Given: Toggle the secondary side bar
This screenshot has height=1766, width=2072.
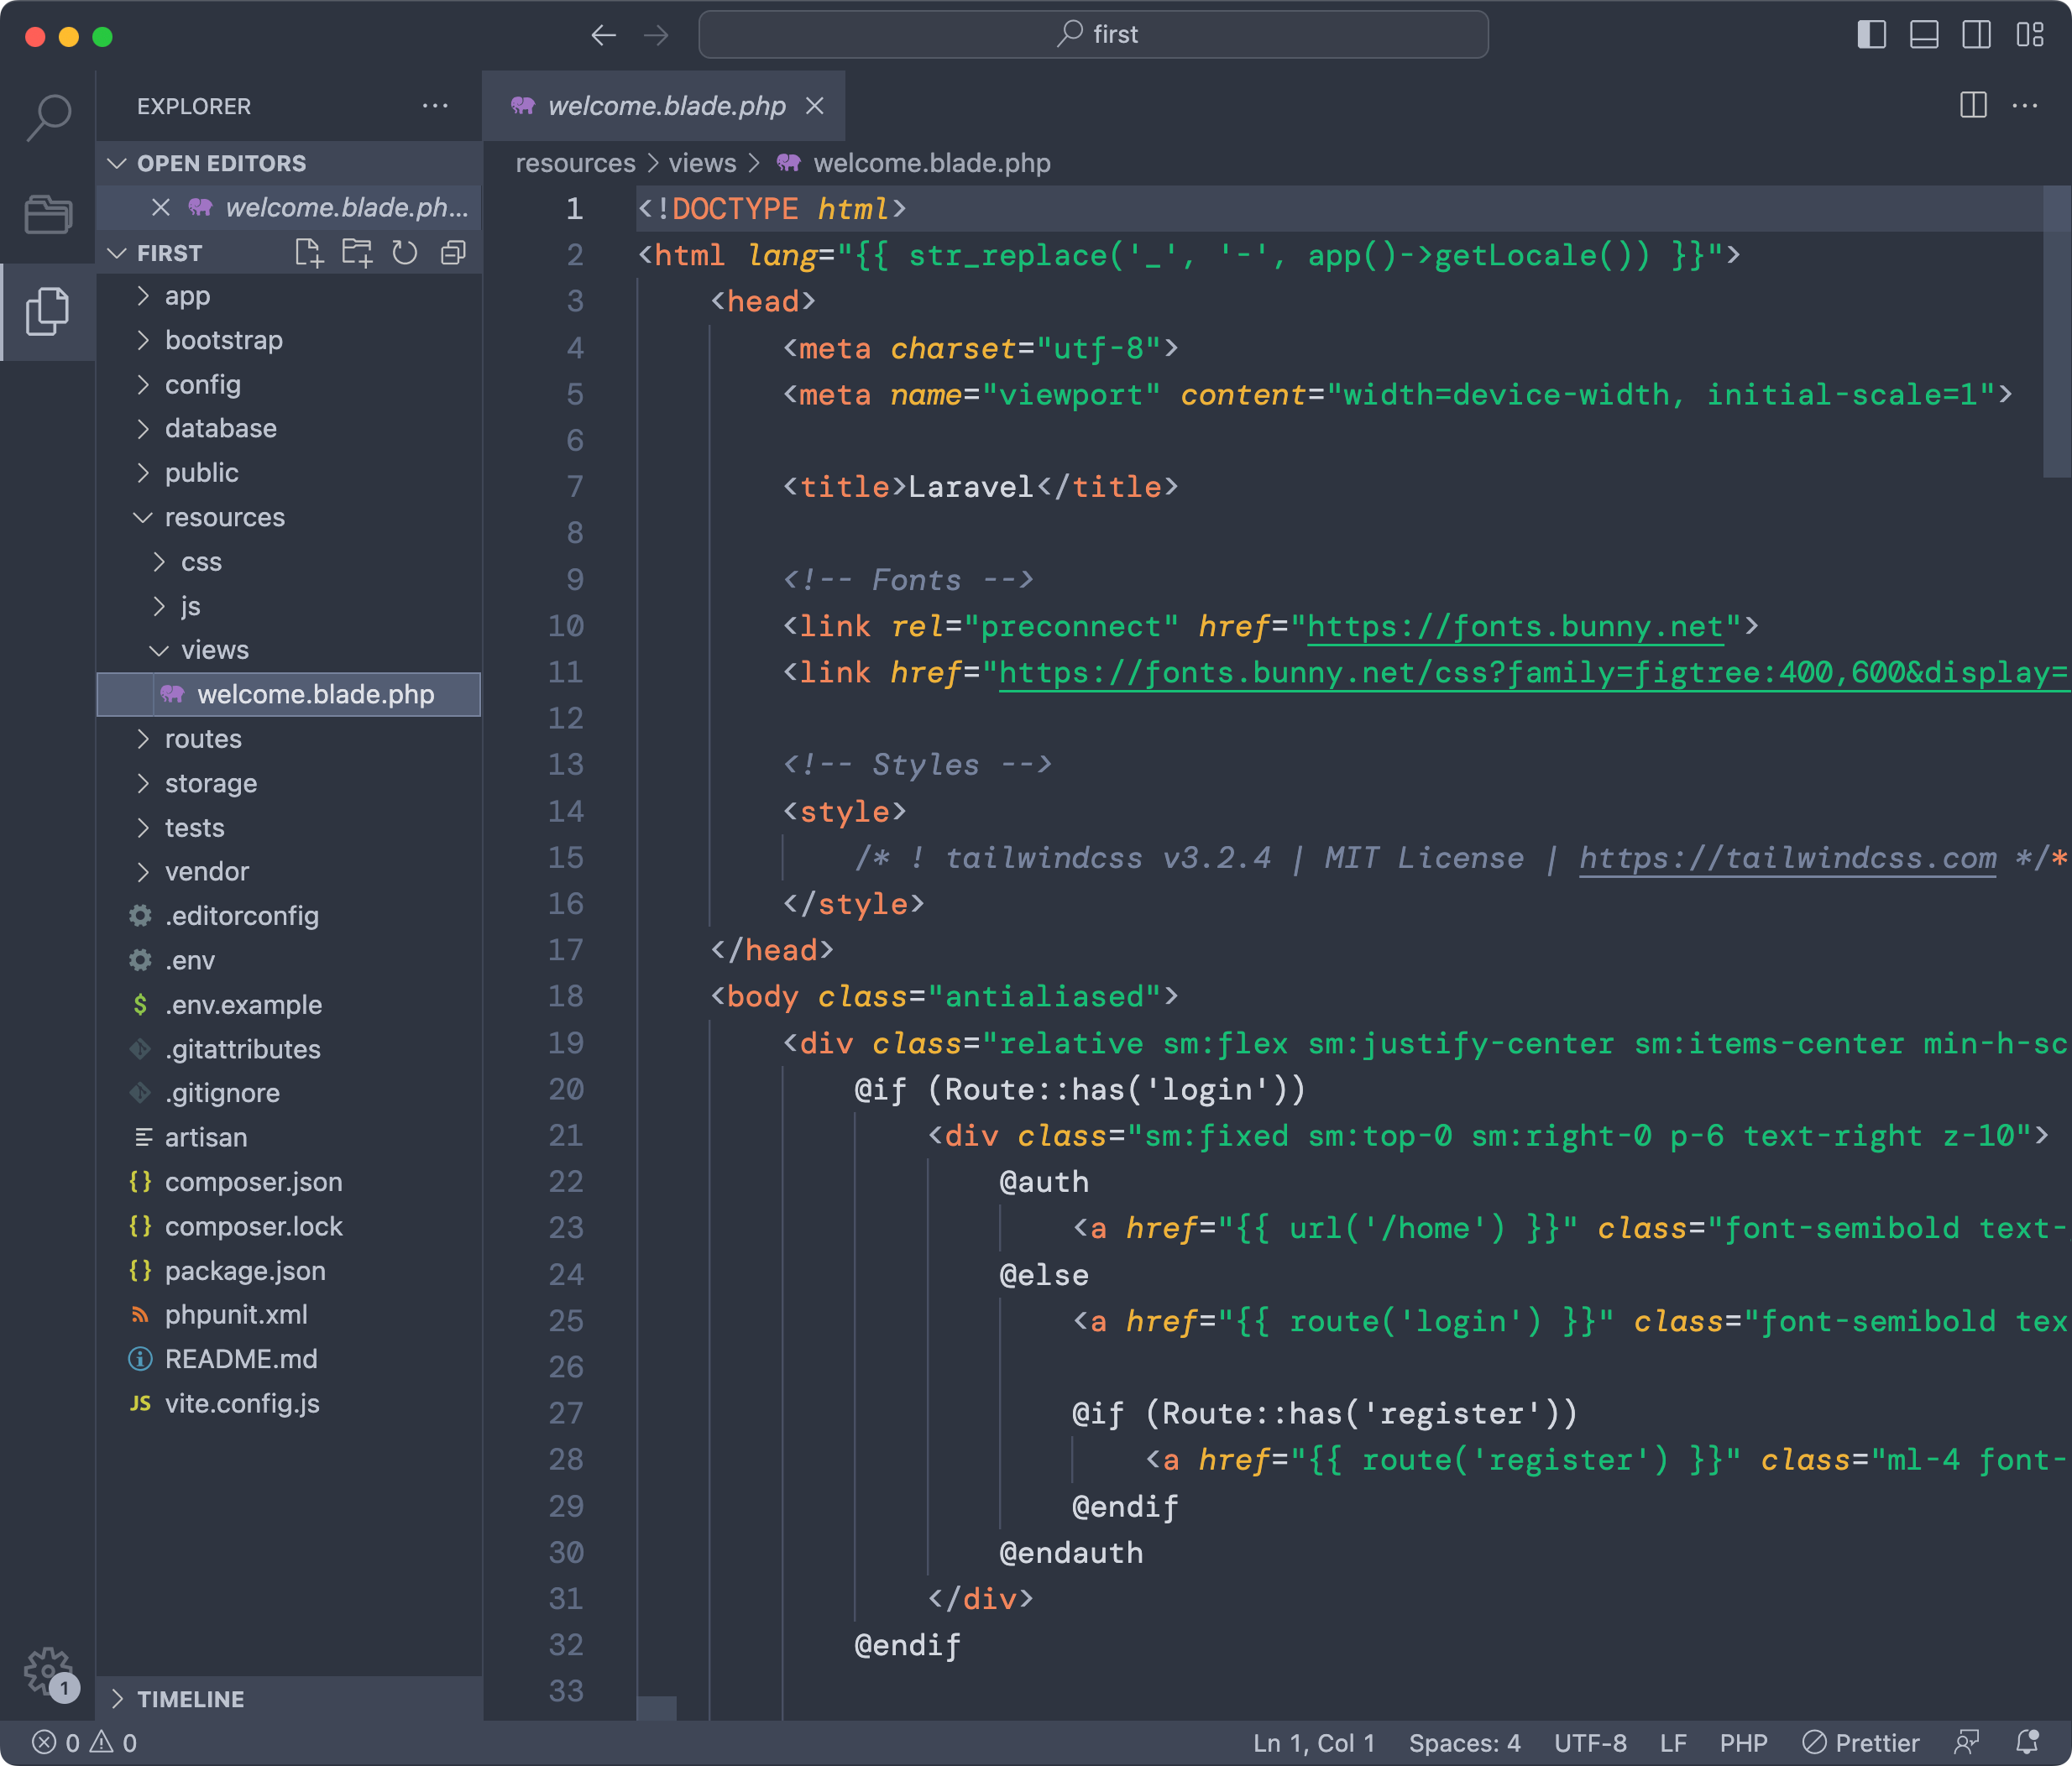Looking at the screenshot, I should [1977, 35].
